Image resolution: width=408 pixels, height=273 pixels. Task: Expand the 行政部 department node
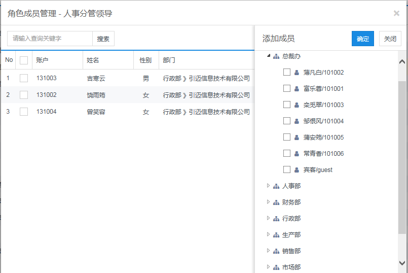(x=269, y=218)
